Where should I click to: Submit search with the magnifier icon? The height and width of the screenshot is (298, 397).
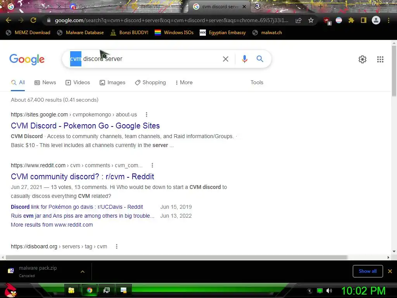tap(260, 59)
